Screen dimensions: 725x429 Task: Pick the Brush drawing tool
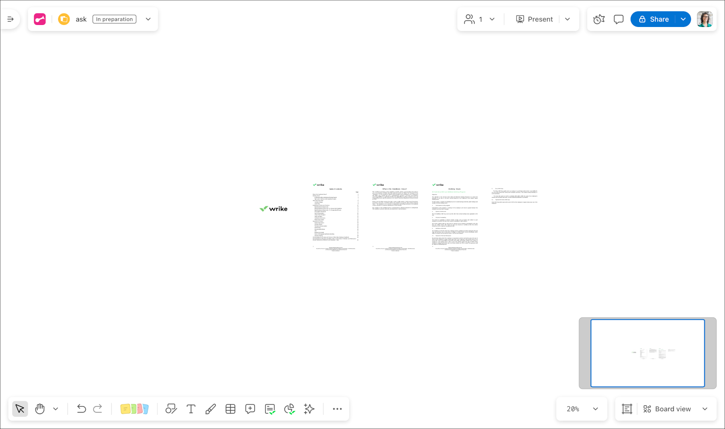[x=210, y=409]
